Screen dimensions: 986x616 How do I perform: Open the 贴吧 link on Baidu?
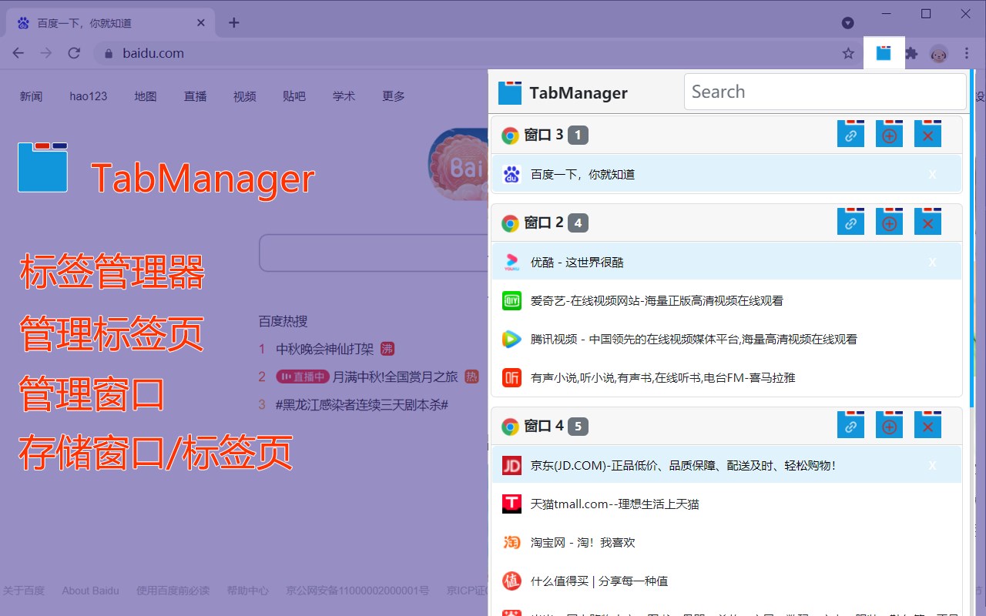point(294,96)
